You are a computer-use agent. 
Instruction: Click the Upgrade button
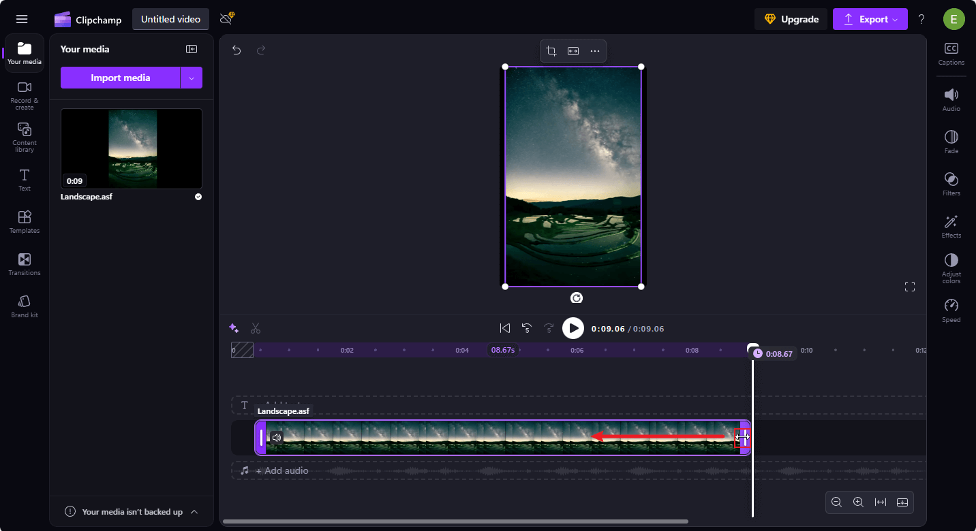pos(791,19)
